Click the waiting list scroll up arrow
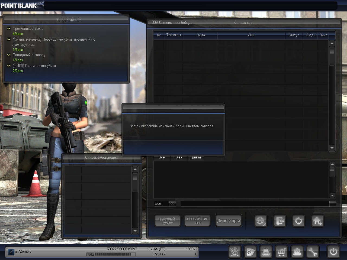 (x=135, y=170)
